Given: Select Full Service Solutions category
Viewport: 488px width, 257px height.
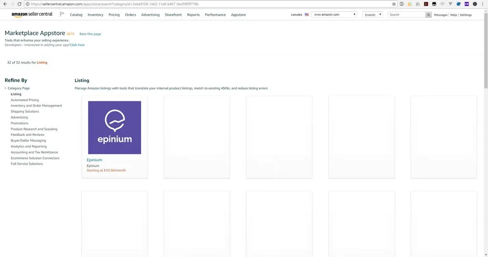Looking at the screenshot, I should 27,164.
